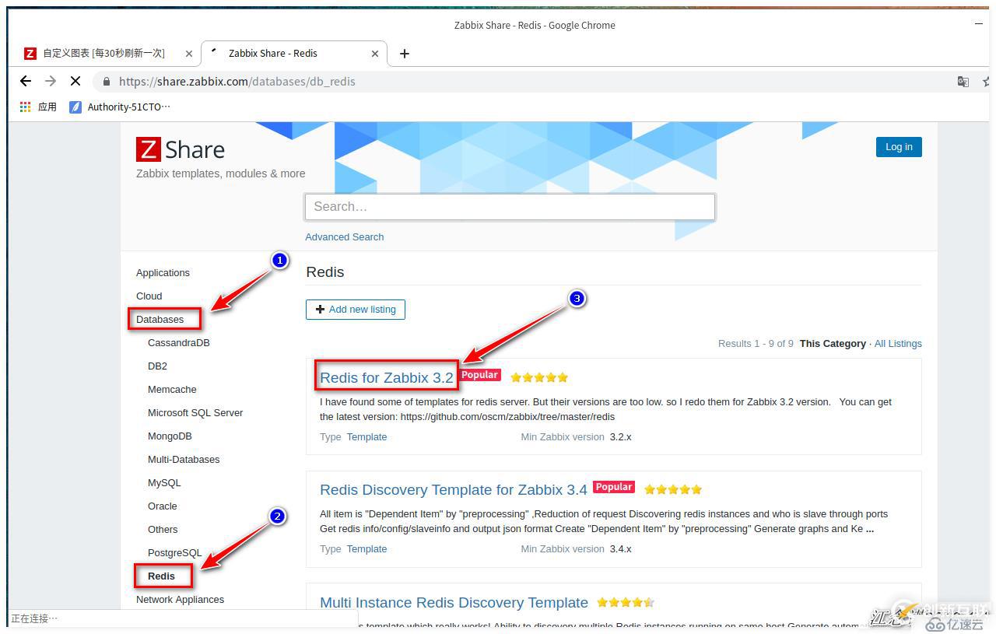Click the Log in button

899,147
